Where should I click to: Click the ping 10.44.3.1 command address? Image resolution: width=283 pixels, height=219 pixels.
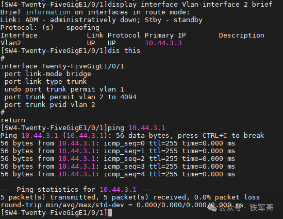click(147, 128)
